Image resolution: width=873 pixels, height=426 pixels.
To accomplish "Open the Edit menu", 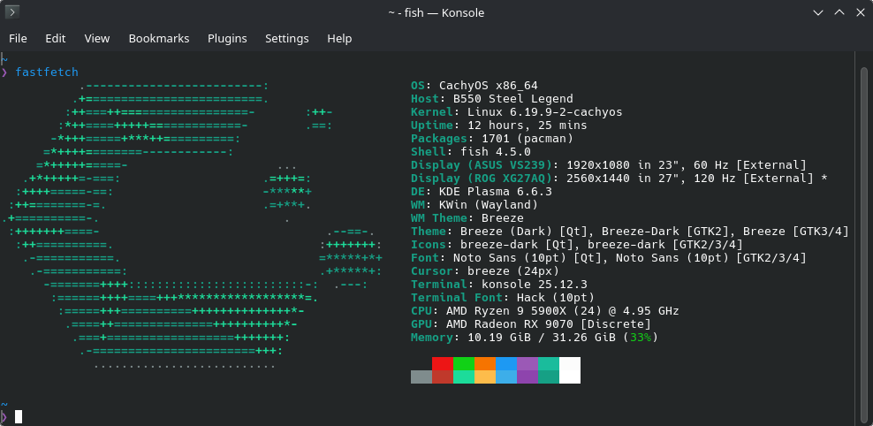I will point(55,38).
